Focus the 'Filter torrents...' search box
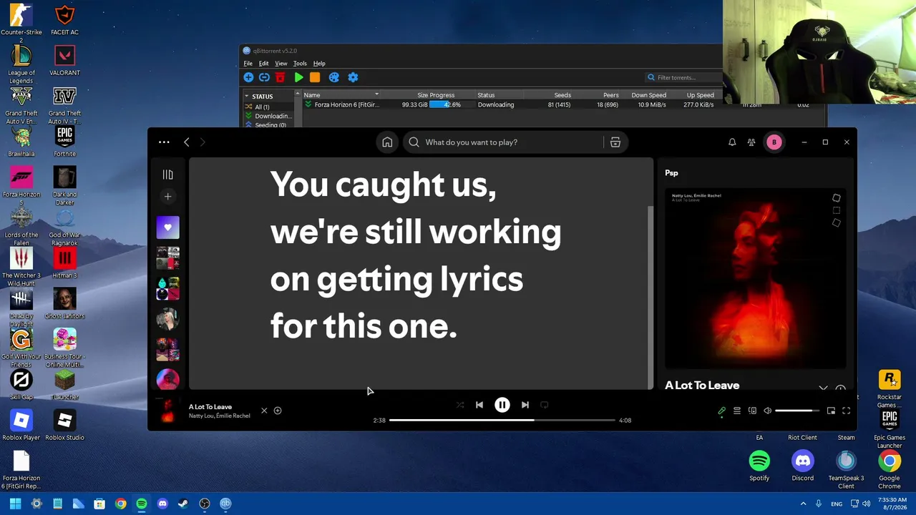Viewport: 916px width, 515px height. (683, 77)
